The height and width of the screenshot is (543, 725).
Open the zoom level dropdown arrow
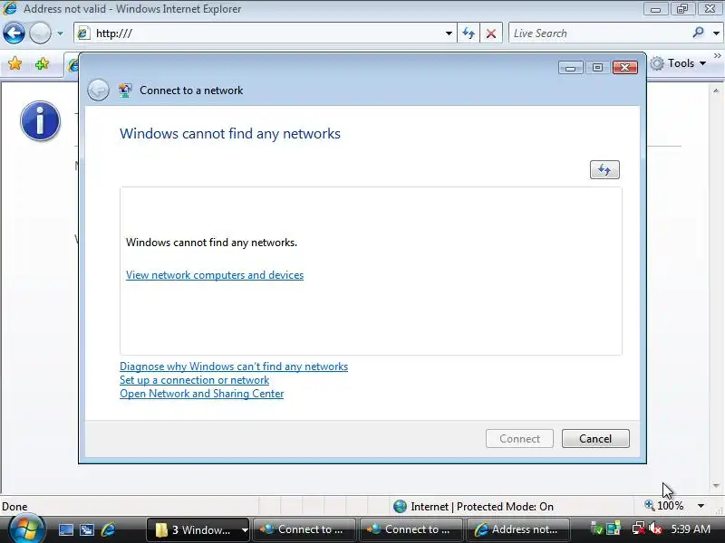tap(701, 506)
